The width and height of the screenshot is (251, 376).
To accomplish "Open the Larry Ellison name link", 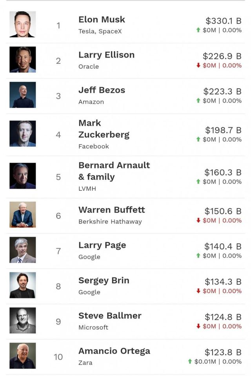I will (x=106, y=55).
